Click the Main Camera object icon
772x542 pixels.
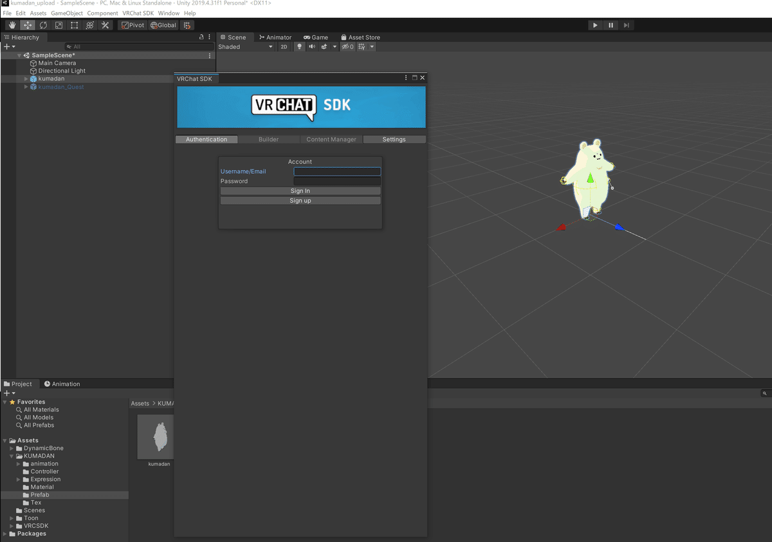[x=33, y=63]
